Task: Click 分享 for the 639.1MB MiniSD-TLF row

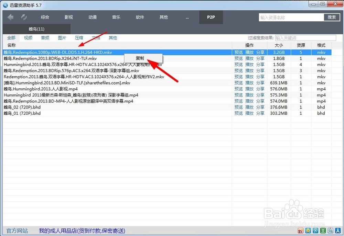Action: tap(260, 83)
